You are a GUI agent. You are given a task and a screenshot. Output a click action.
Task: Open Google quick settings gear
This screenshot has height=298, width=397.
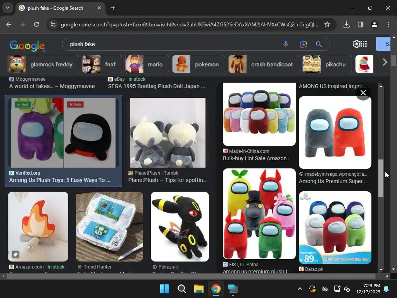coord(356,44)
